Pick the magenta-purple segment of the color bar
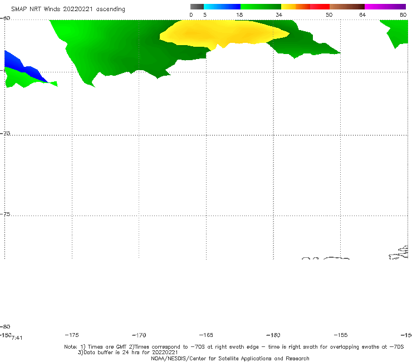Screen dimensions: 412x362 coord(385,7)
